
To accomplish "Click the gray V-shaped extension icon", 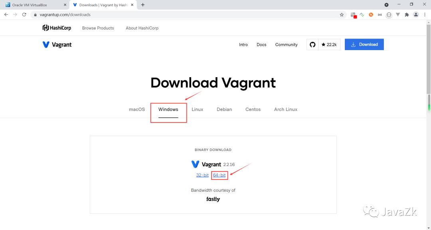I will coord(398,15).
